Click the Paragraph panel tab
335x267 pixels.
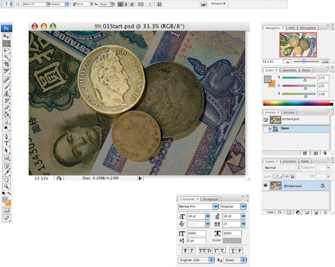210,199
